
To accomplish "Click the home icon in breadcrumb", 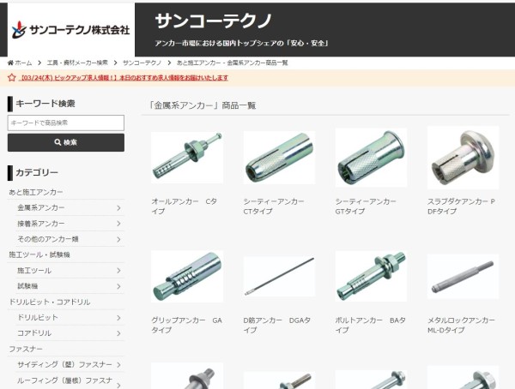I will 10,63.
